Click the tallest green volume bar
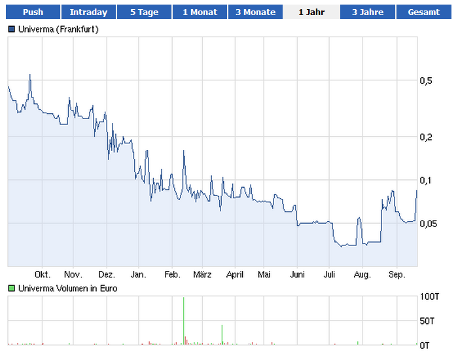This screenshot has width=458, height=354. pyautogui.click(x=184, y=321)
